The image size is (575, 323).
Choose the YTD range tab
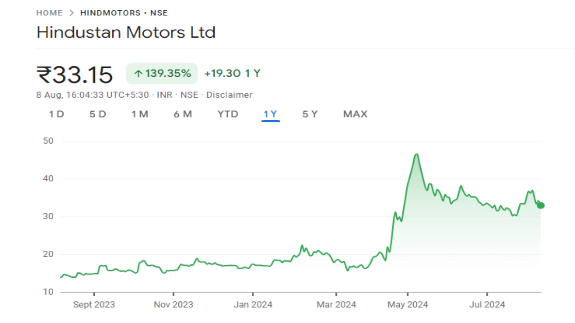[x=228, y=114]
